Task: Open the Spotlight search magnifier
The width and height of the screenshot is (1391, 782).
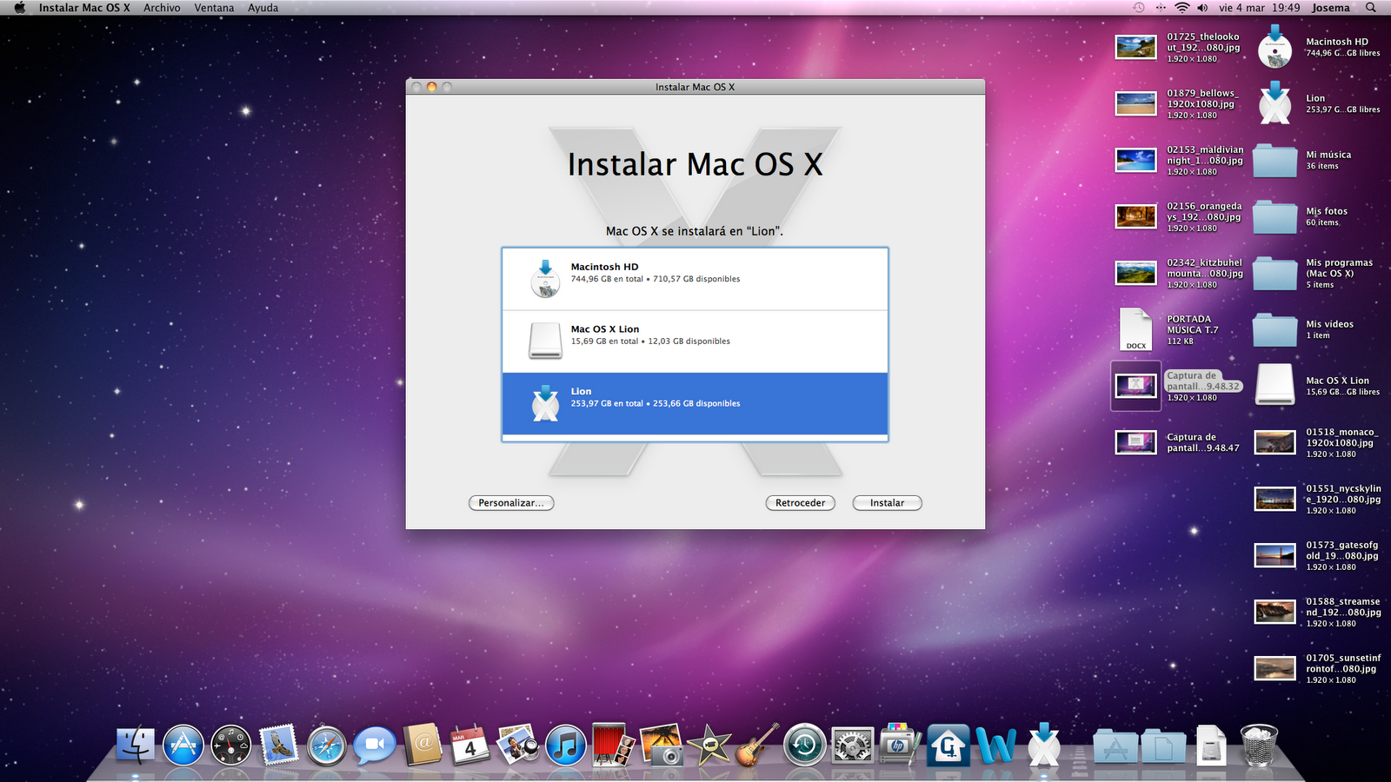Action: 1371,8
